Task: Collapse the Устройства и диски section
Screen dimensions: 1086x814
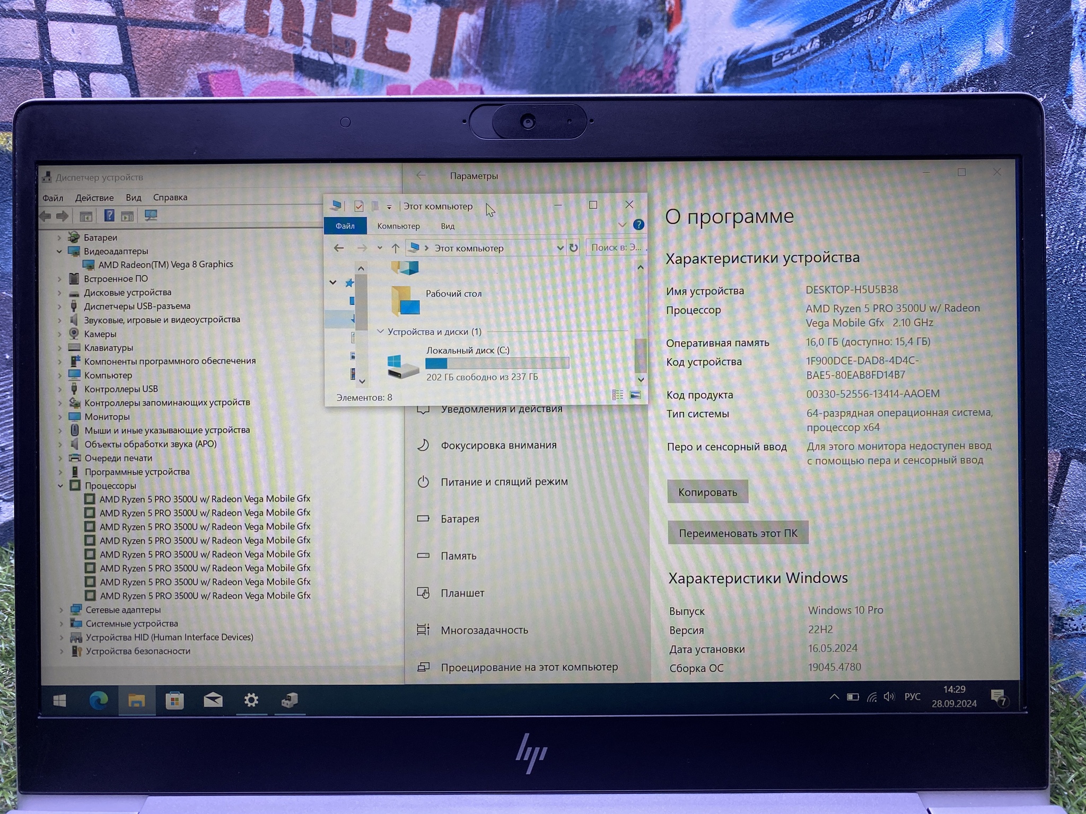Action: tap(380, 332)
